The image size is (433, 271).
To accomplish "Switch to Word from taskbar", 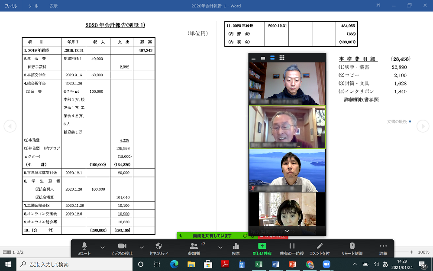I will (275, 264).
